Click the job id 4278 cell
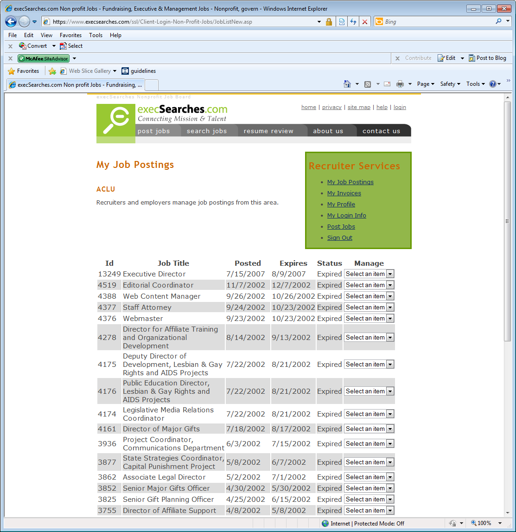 point(109,338)
